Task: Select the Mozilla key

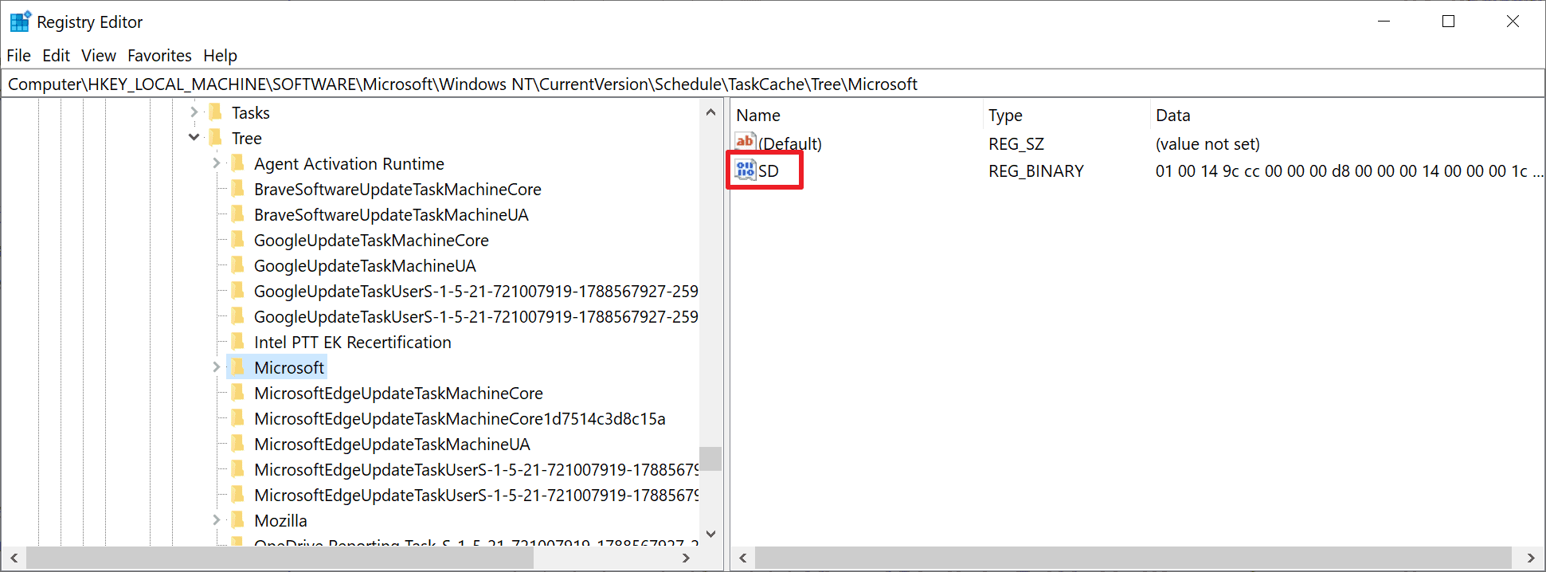Action: click(280, 521)
